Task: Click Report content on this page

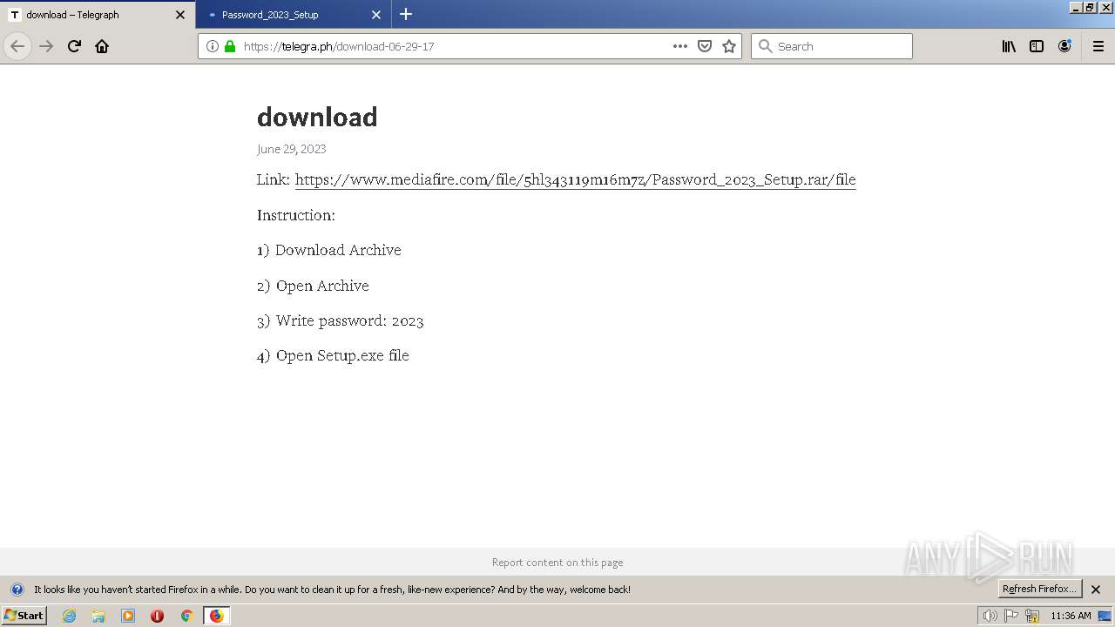Action: pyautogui.click(x=557, y=563)
